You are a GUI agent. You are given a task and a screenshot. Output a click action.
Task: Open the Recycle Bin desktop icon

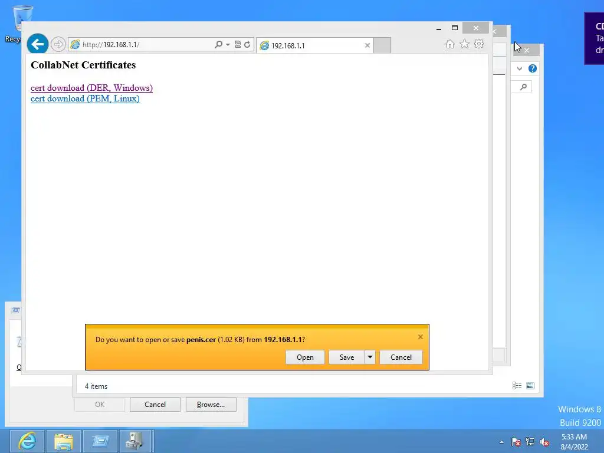(x=18, y=23)
